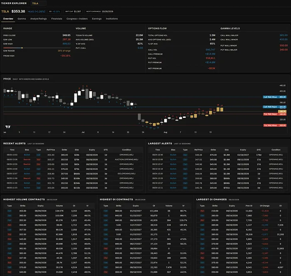Click the 52W range position marker

[22, 48]
